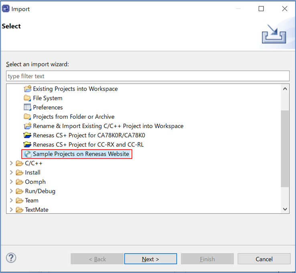Click the C/C++ folder icon

point(19,163)
